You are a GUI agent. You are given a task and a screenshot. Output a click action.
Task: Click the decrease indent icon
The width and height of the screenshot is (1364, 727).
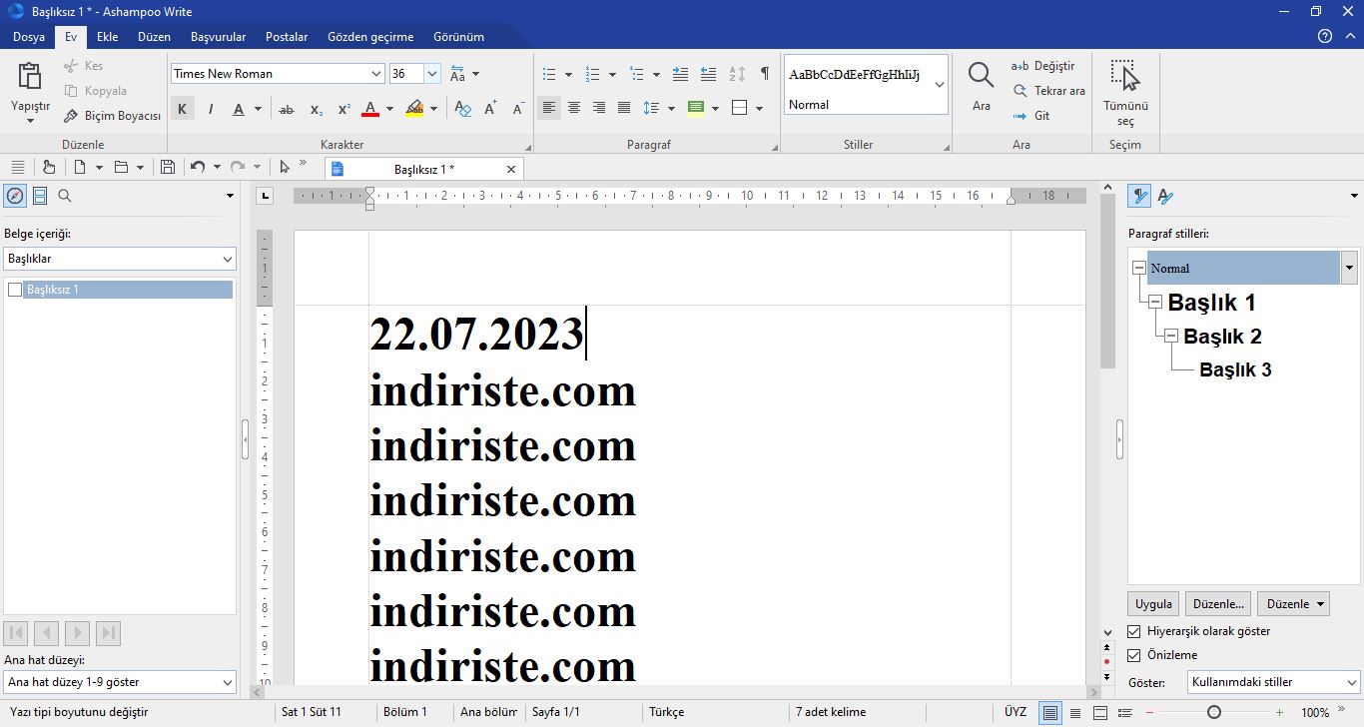pos(708,74)
